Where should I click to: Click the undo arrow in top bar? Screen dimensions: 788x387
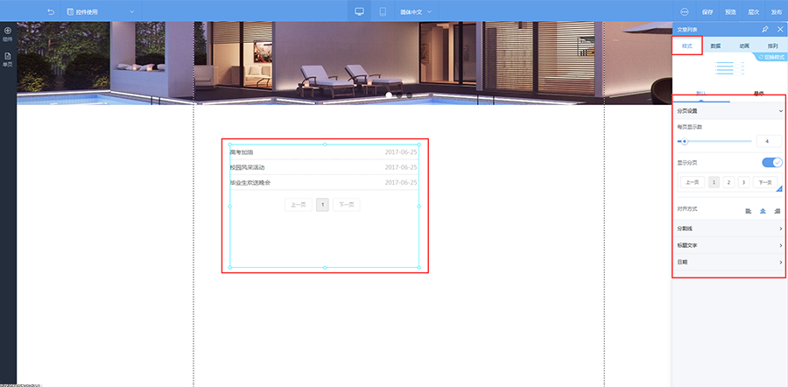pyautogui.click(x=50, y=11)
